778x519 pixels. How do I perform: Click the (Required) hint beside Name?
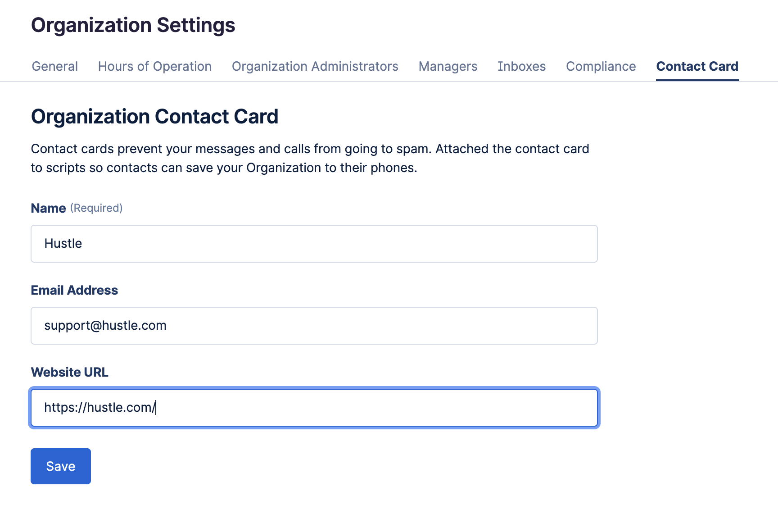96,208
